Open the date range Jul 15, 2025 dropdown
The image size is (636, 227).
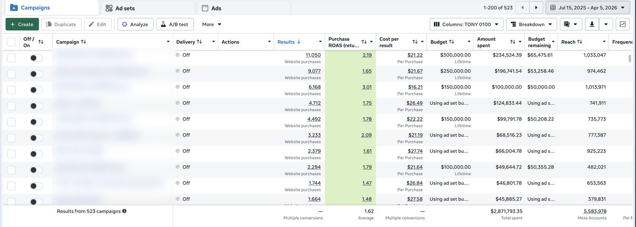coord(588,8)
